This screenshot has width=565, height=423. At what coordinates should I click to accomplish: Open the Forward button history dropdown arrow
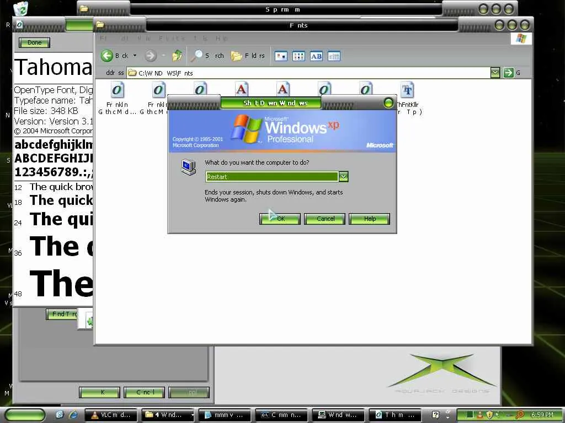163,56
